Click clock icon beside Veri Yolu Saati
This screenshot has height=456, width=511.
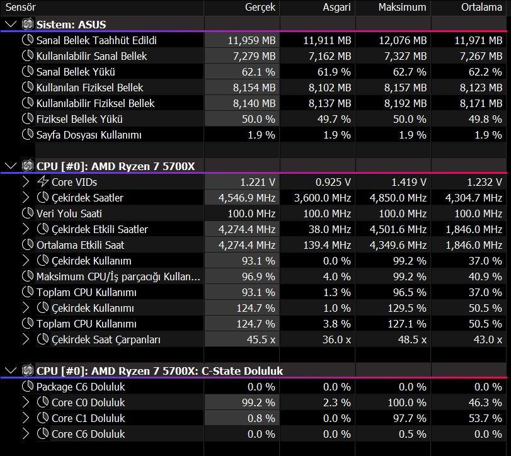(x=28, y=213)
